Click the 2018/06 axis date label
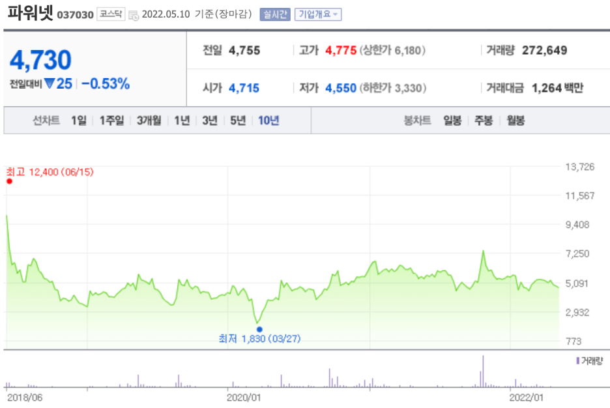The height and width of the screenshot is (408, 610). [x=25, y=398]
